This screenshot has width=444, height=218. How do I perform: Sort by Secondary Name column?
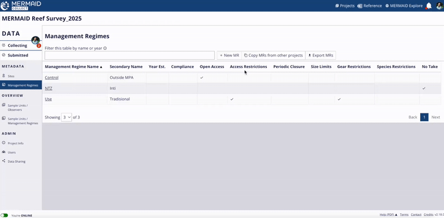pyautogui.click(x=126, y=67)
